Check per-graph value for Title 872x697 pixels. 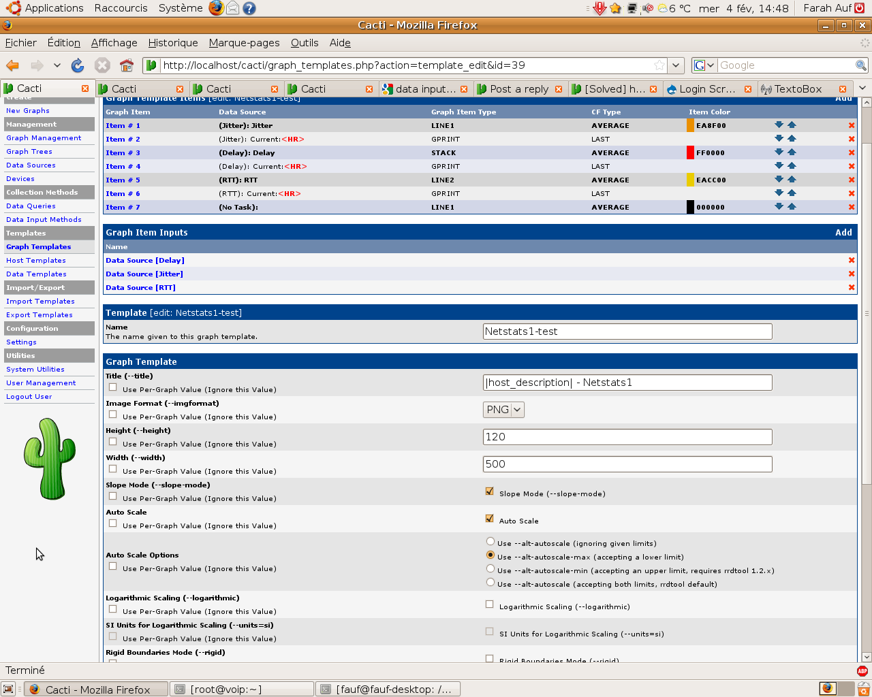(x=113, y=387)
